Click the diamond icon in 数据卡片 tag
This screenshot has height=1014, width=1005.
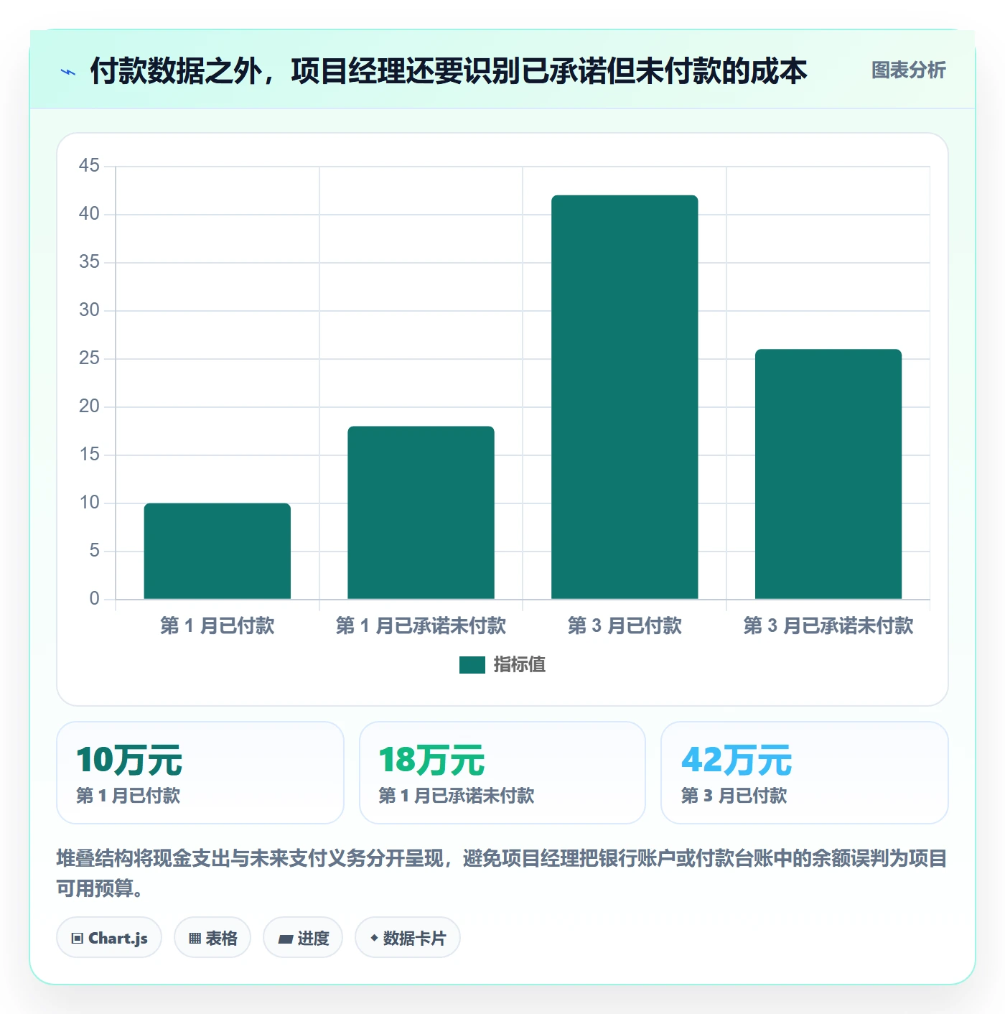click(x=374, y=938)
